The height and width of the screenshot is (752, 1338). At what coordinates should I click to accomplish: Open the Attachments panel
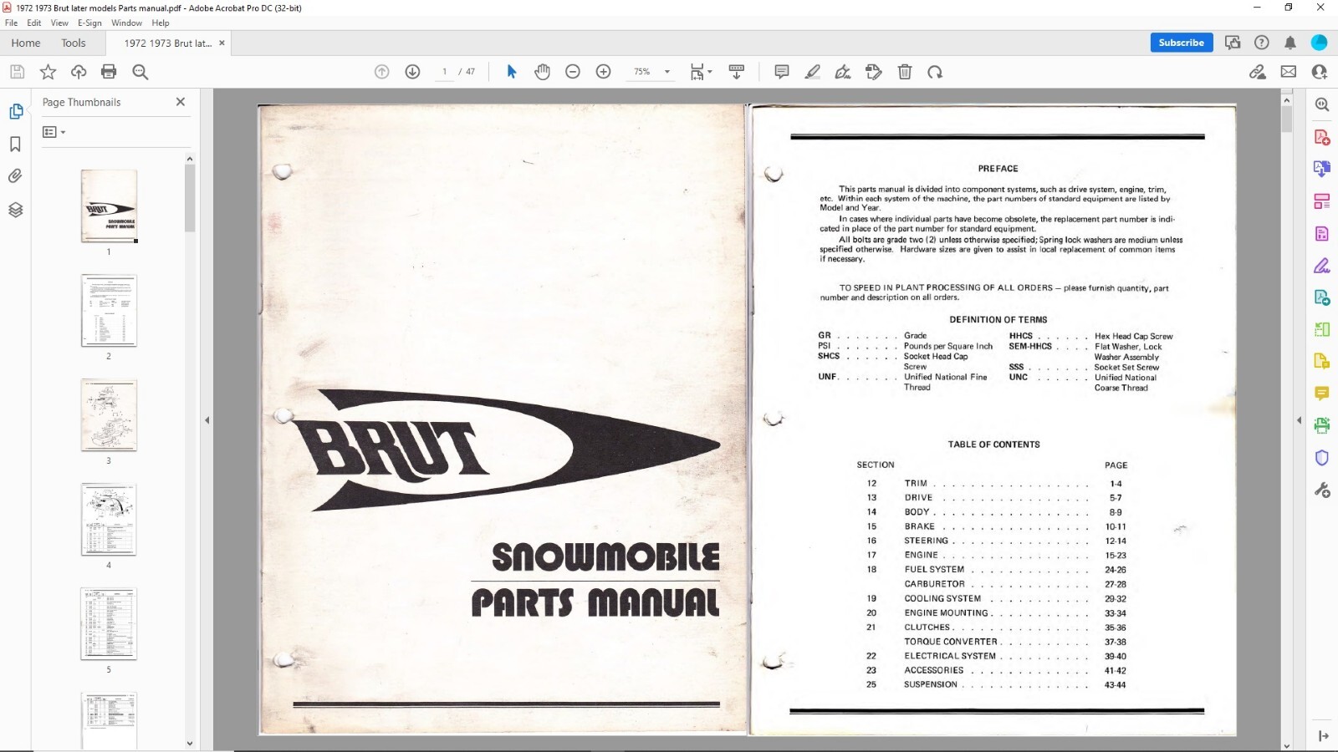[x=16, y=176]
